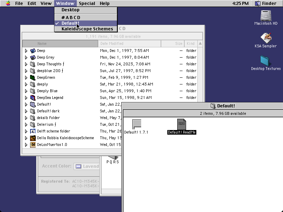Choose checked Default! in Window menu

pyautogui.click(x=86, y=23)
